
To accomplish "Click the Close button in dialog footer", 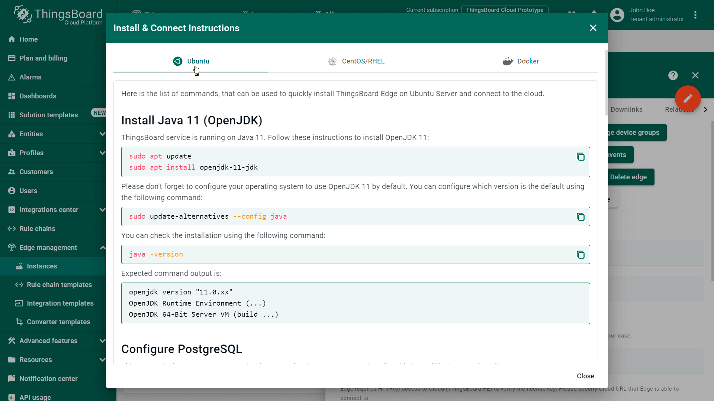I will pos(585,376).
